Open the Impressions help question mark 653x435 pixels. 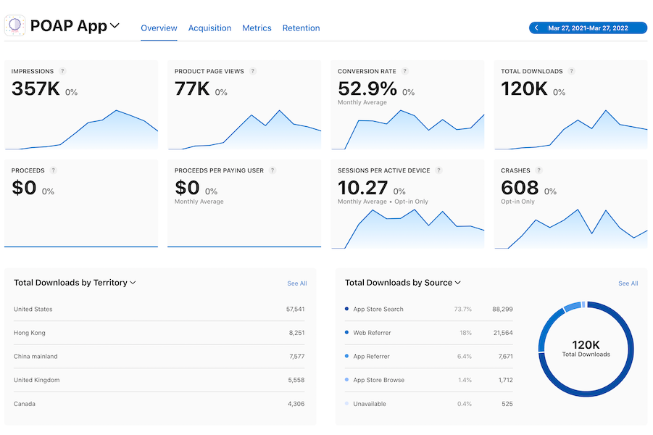[x=62, y=71]
